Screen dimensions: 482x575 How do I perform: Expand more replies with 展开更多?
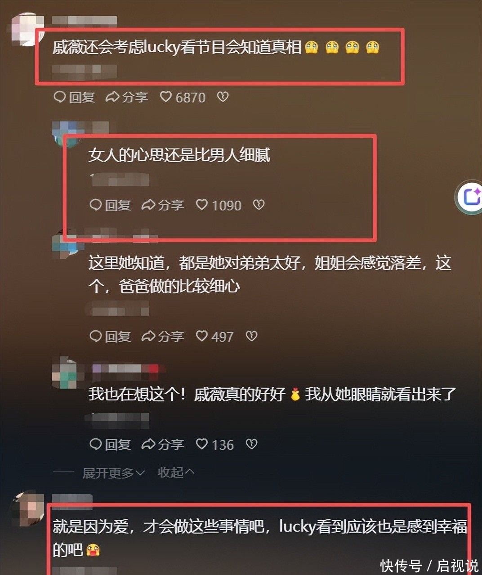(x=113, y=472)
